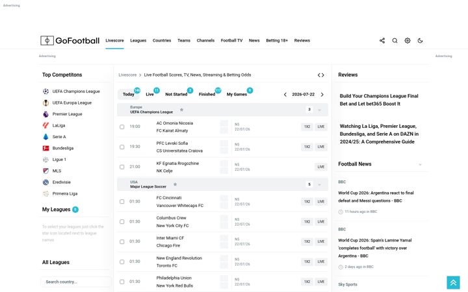The height and width of the screenshot is (292, 468).
Task: Select the Live tab
Action: coord(150,94)
